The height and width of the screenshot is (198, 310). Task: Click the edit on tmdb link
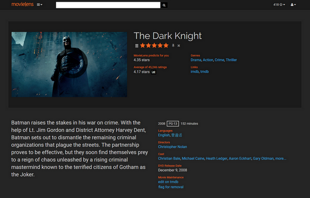[x=168, y=182]
